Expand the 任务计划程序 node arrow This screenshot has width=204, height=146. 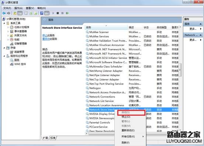(x=8, y=27)
